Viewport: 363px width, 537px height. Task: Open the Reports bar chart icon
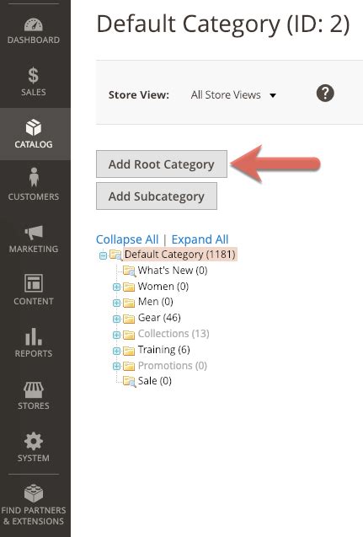pos(34,336)
